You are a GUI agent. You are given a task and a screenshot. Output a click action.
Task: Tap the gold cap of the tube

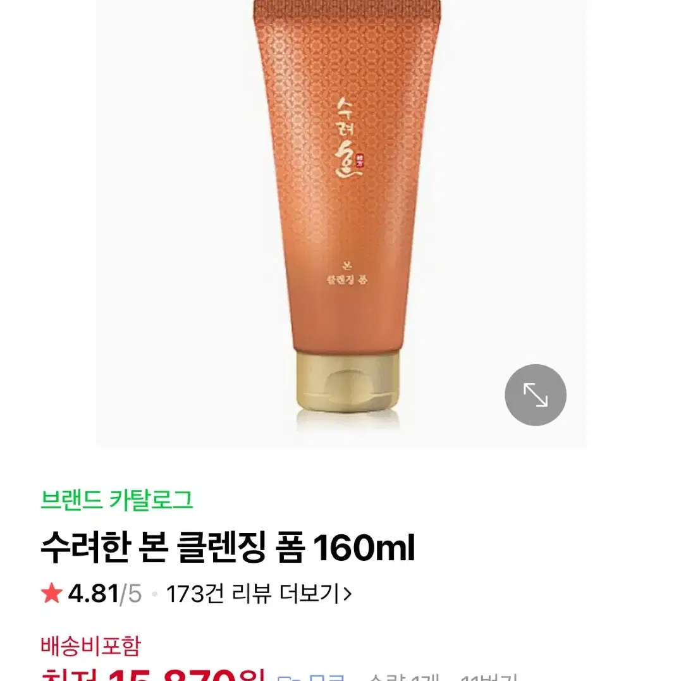[347, 381]
